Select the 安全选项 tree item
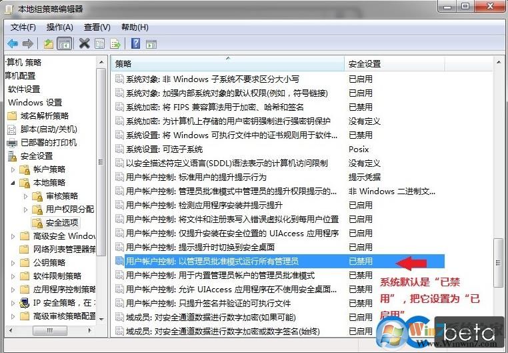This screenshot has width=508, height=353. 62,223
